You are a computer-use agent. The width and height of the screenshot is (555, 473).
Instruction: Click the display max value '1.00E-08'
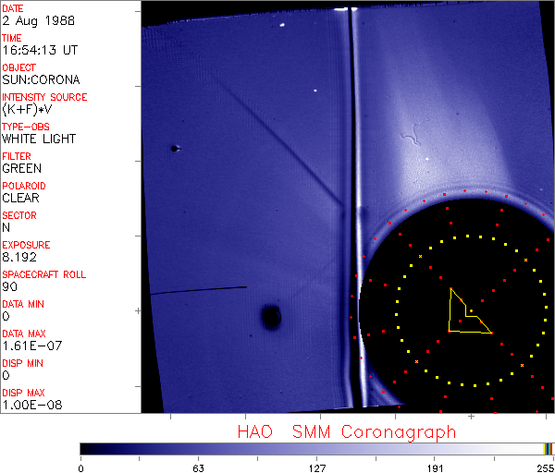(x=28, y=405)
